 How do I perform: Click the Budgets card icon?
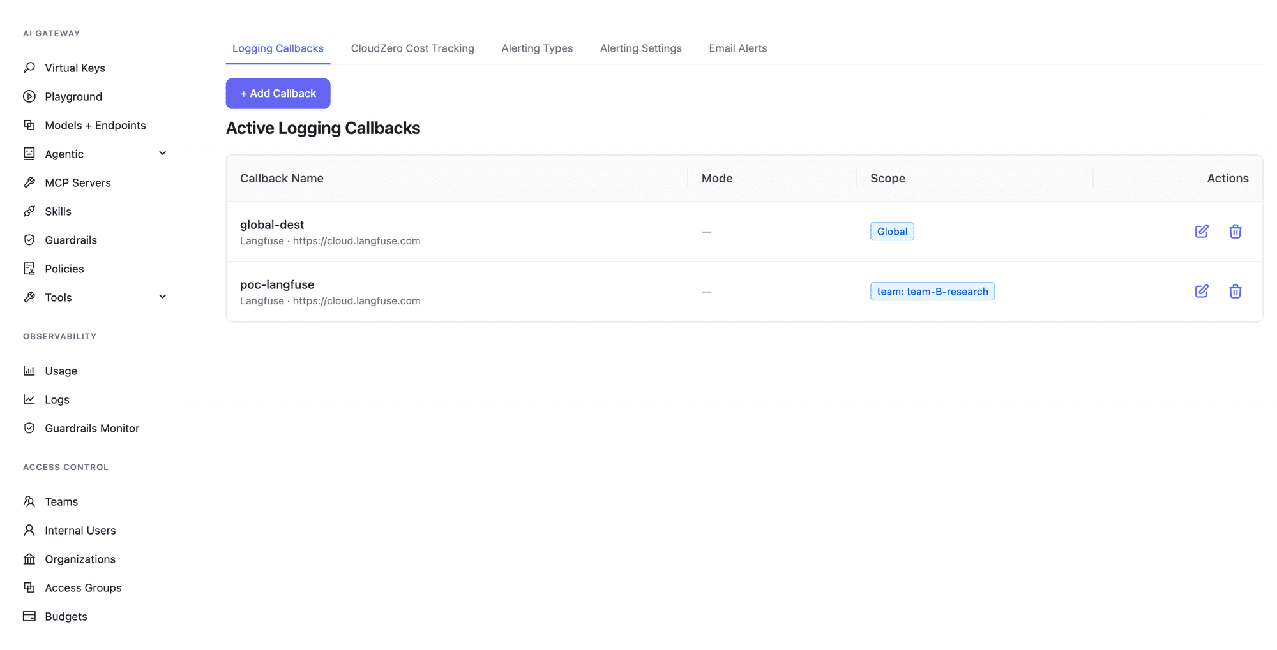pos(29,616)
